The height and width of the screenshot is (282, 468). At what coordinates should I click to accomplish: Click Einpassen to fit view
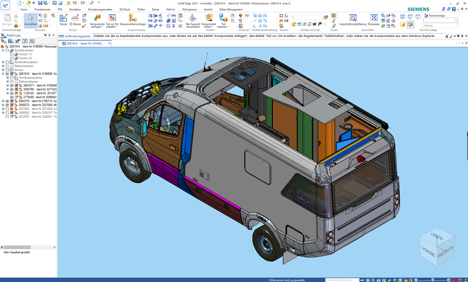374,20
